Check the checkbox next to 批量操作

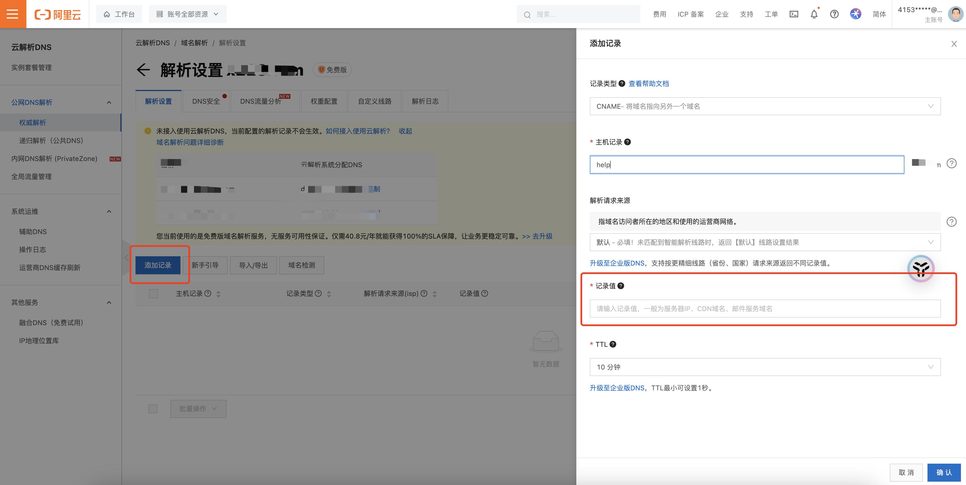(153, 409)
